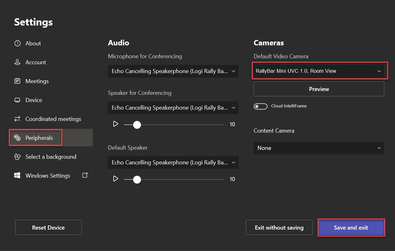Click the Speaker for Conferencing volume slider handle
This screenshot has width=395, height=251.
click(x=137, y=125)
